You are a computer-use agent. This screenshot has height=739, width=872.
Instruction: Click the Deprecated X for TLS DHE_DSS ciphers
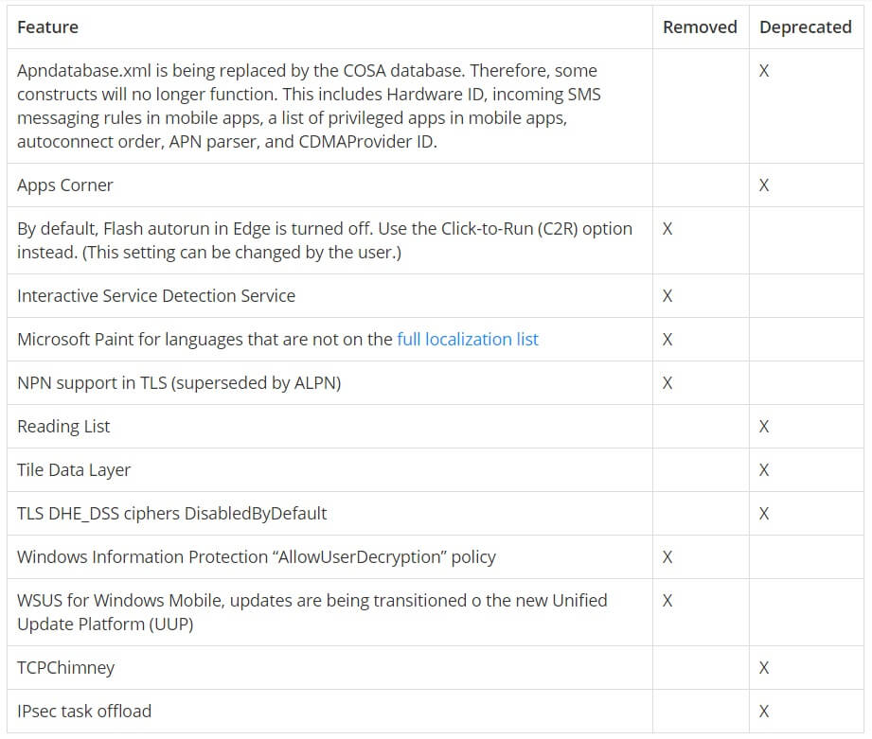coord(764,514)
